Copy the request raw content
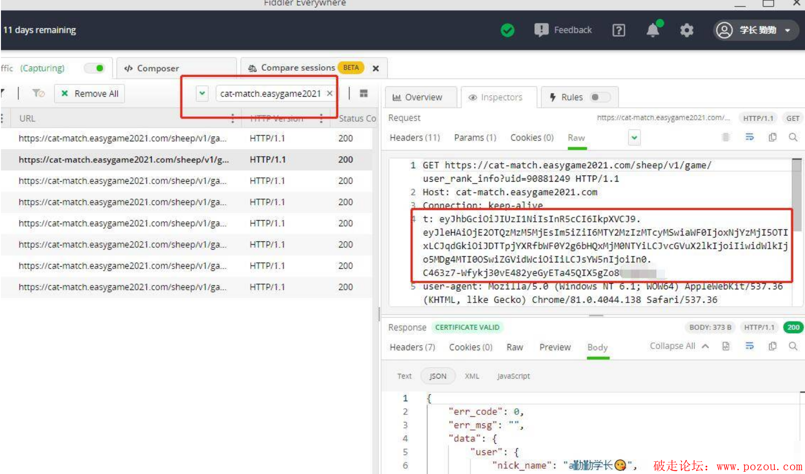Screen dimensions: 805x474 [772, 137]
